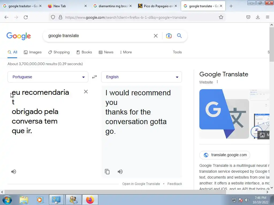Select the Shopping search tab

[59, 52]
